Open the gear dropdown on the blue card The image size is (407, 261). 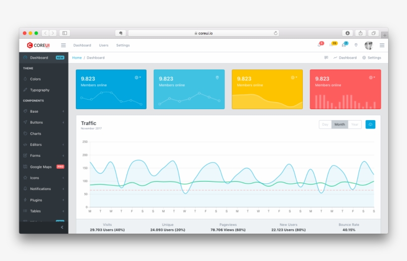coord(137,77)
